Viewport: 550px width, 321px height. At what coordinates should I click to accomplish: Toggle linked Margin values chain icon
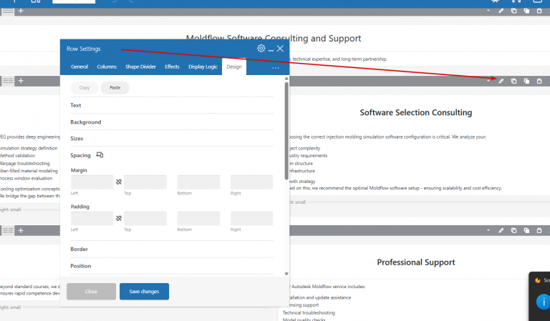click(x=119, y=182)
